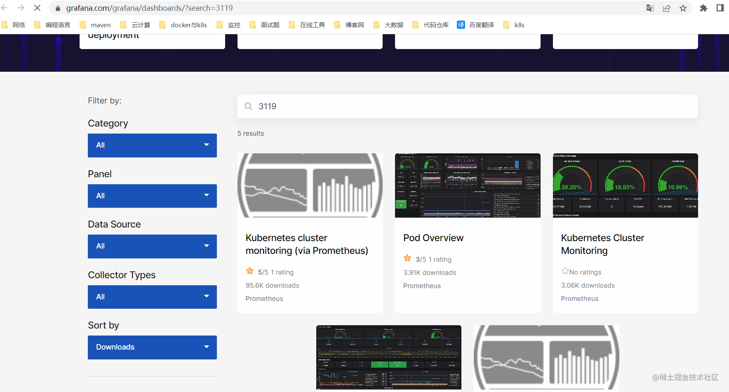Open the Kubernetes Cluster Monitoring dashboard title

[602, 244]
